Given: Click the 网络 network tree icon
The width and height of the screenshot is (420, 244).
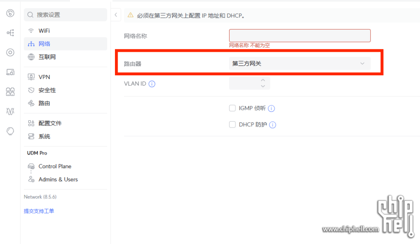Looking at the screenshot, I should (x=31, y=44).
